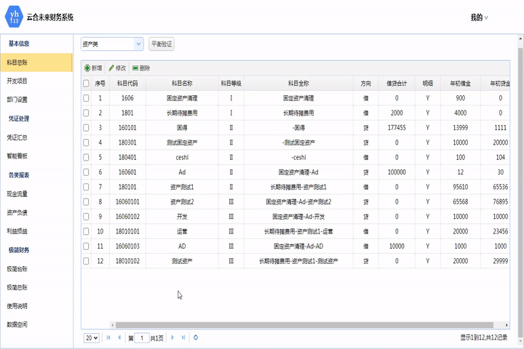The width and height of the screenshot is (524, 349).
Task: Open the page size dropdown showing 20
Action: [92, 338]
